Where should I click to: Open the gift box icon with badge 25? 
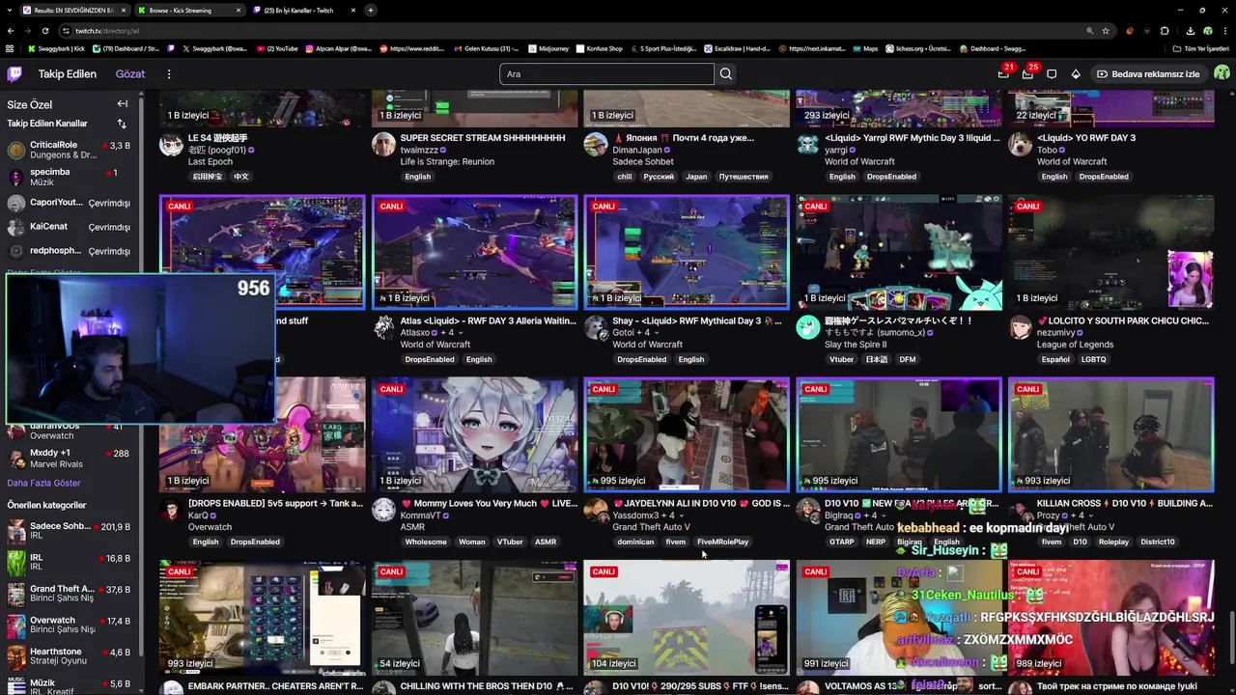1027,74
